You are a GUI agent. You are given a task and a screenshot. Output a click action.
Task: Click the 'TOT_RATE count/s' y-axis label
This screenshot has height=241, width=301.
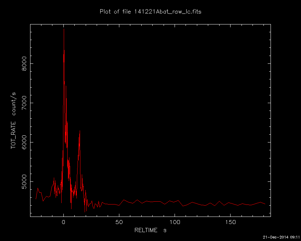[x=13, y=120]
